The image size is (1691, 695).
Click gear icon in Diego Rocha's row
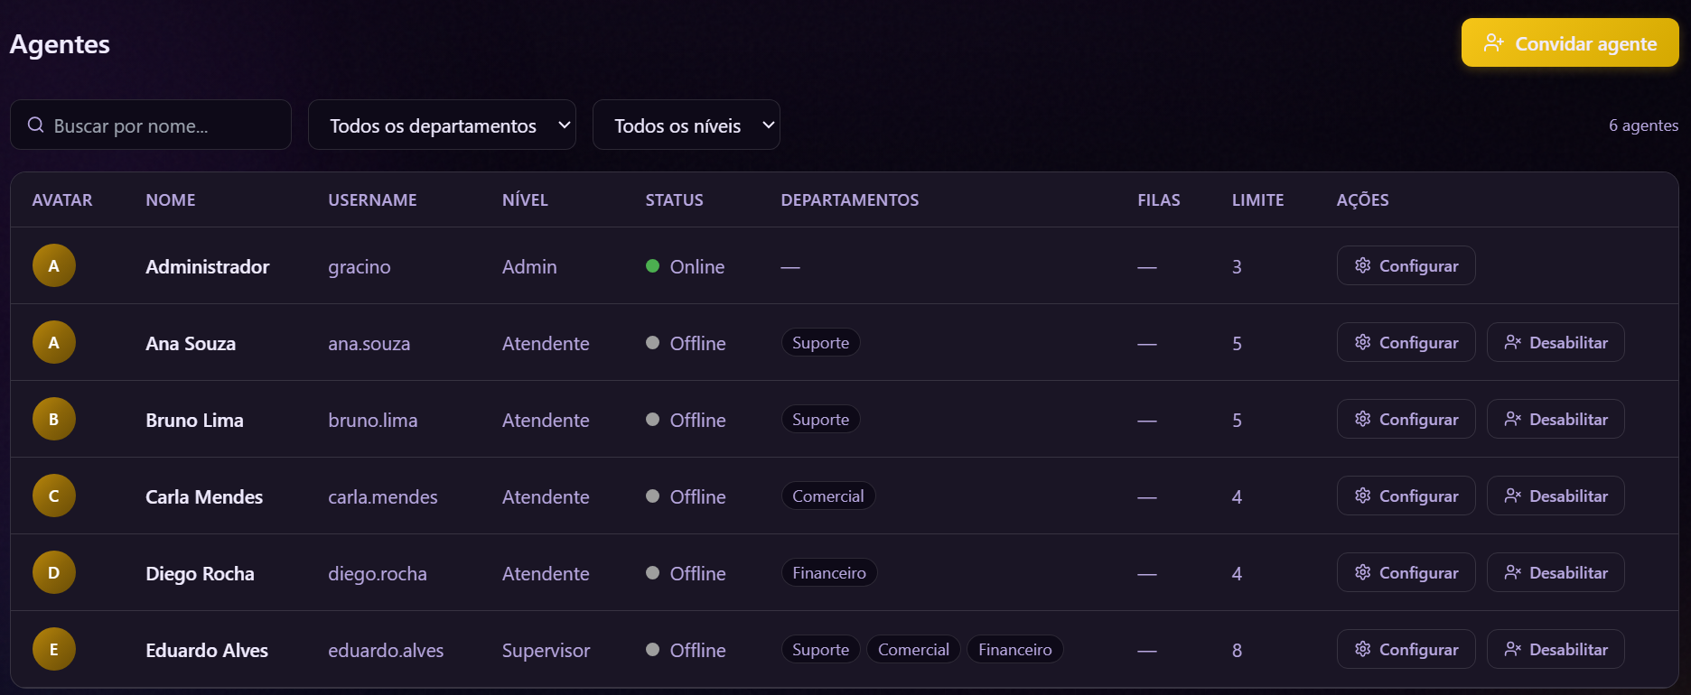[x=1363, y=573]
